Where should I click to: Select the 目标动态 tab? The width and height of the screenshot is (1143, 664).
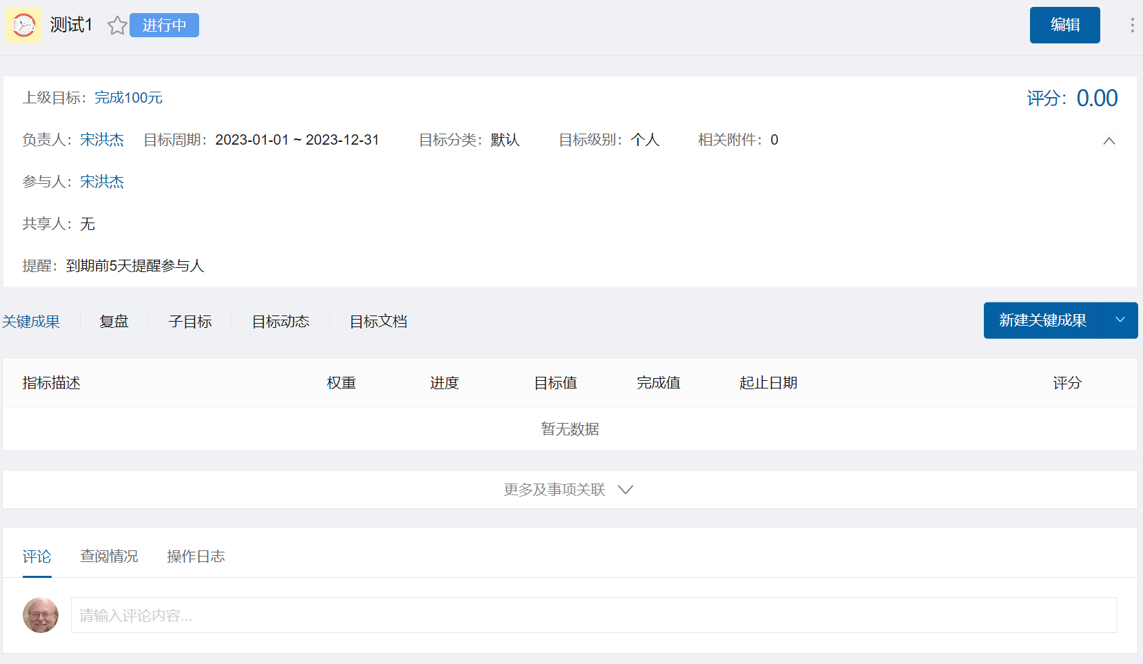(x=280, y=322)
